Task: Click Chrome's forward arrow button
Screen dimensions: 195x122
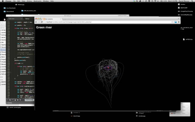Action: (39, 22)
